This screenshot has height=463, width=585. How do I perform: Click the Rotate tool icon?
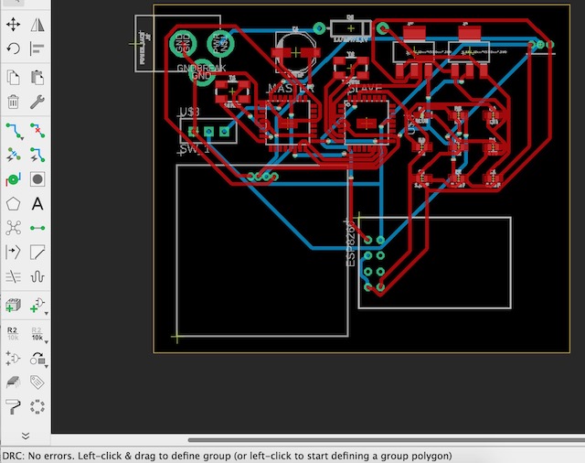tap(13, 48)
